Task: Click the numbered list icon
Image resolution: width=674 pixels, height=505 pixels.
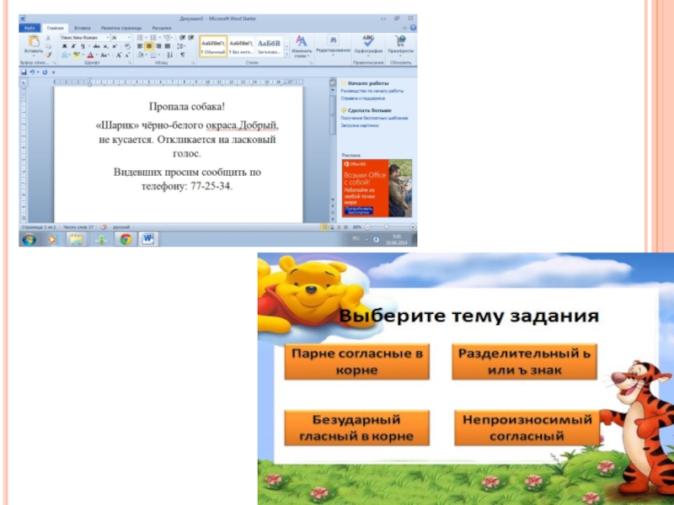Action: 154,38
